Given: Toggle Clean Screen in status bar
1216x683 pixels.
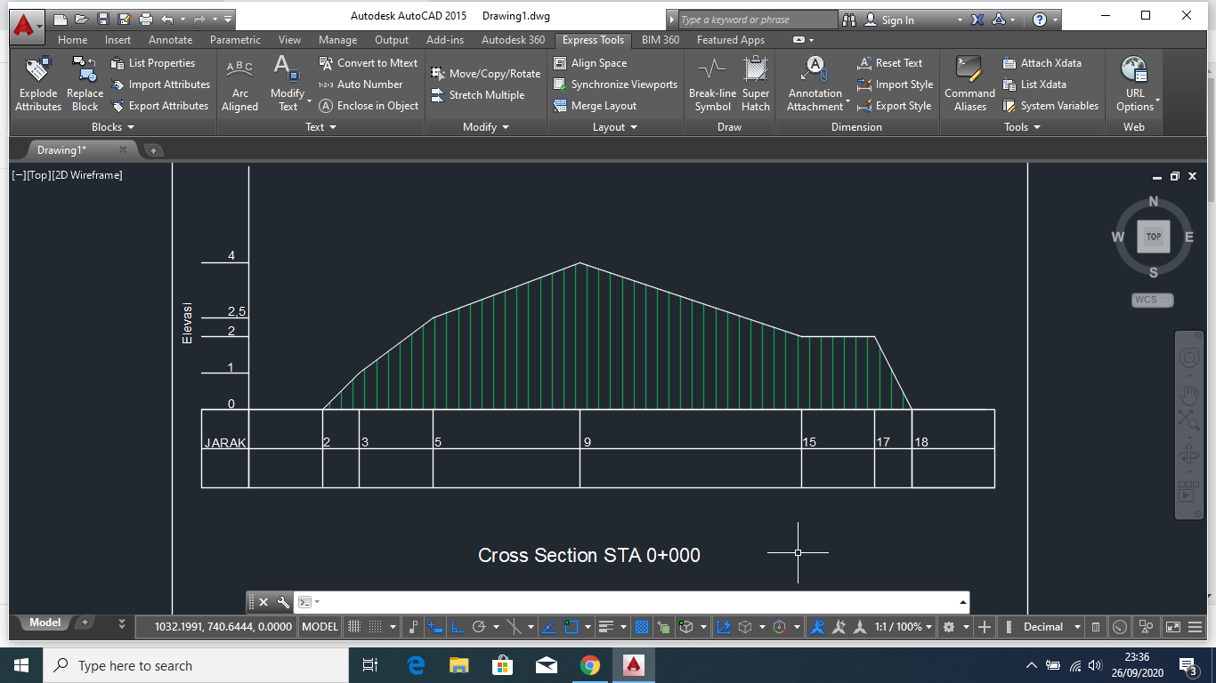Looking at the screenshot, I should pos(1173,627).
